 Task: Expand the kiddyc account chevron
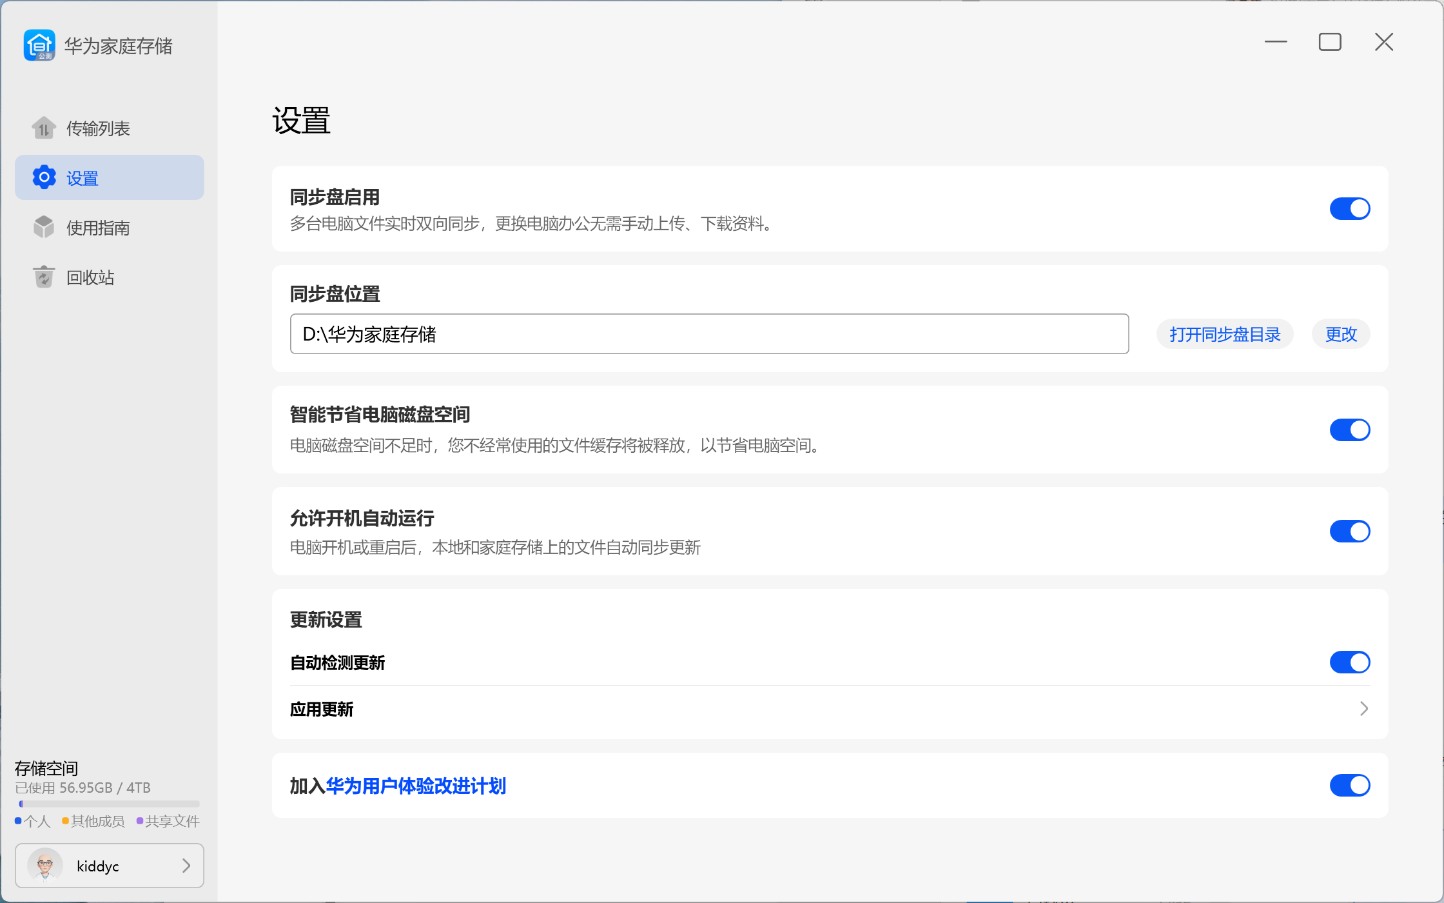pyautogui.click(x=186, y=866)
